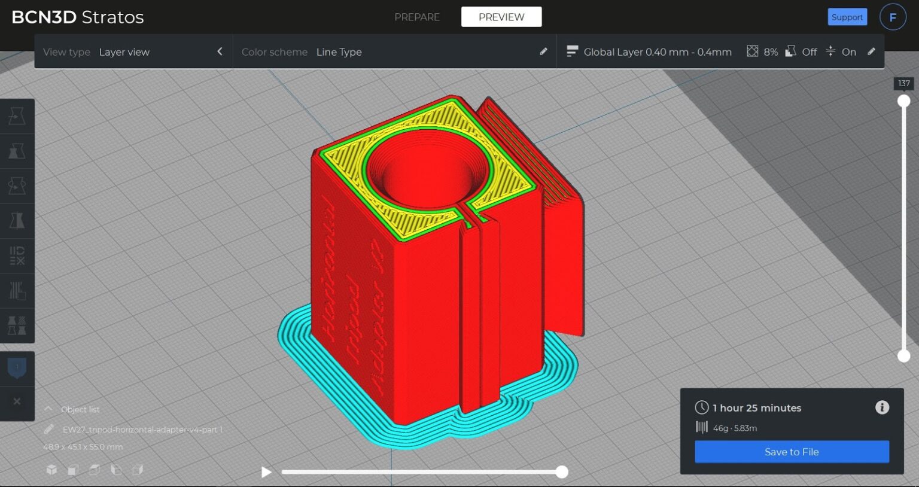The image size is (919, 487).
Task: Switch to the PREPARE tab
Action: 417,17
